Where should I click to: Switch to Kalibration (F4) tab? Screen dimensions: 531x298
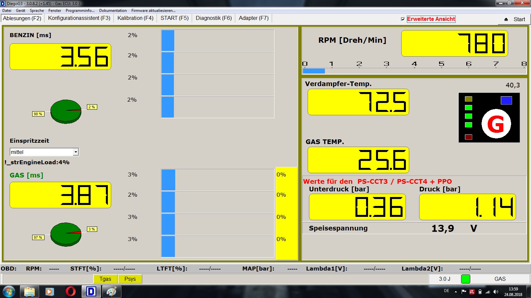click(135, 18)
